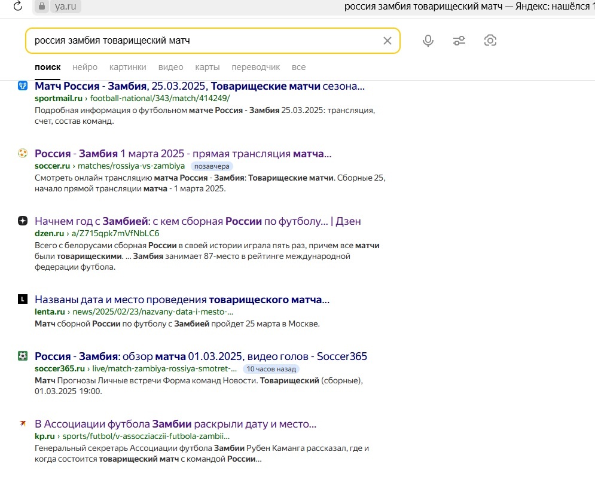
Task: Click snippet 'Всего с белорусами сборная России'
Action: pos(207,256)
